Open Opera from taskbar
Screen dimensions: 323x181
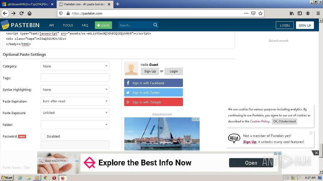click(x=54, y=178)
